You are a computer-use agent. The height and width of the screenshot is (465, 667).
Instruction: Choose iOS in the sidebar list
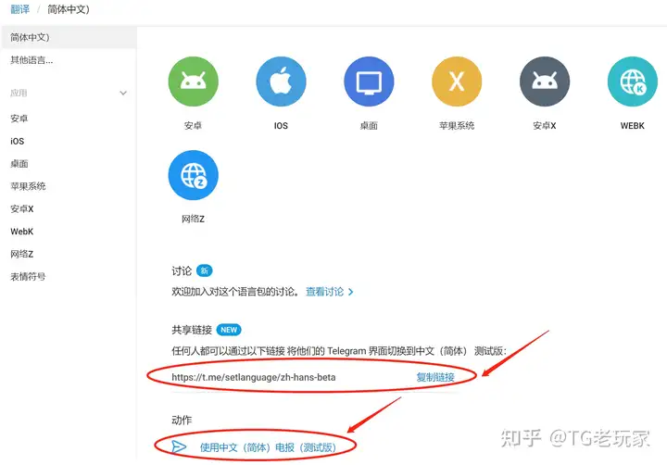point(18,141)
